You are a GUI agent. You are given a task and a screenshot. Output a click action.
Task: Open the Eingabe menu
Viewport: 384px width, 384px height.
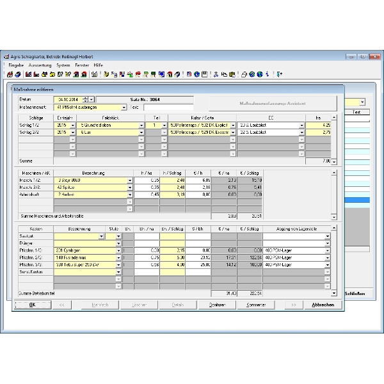click(16, 65)
